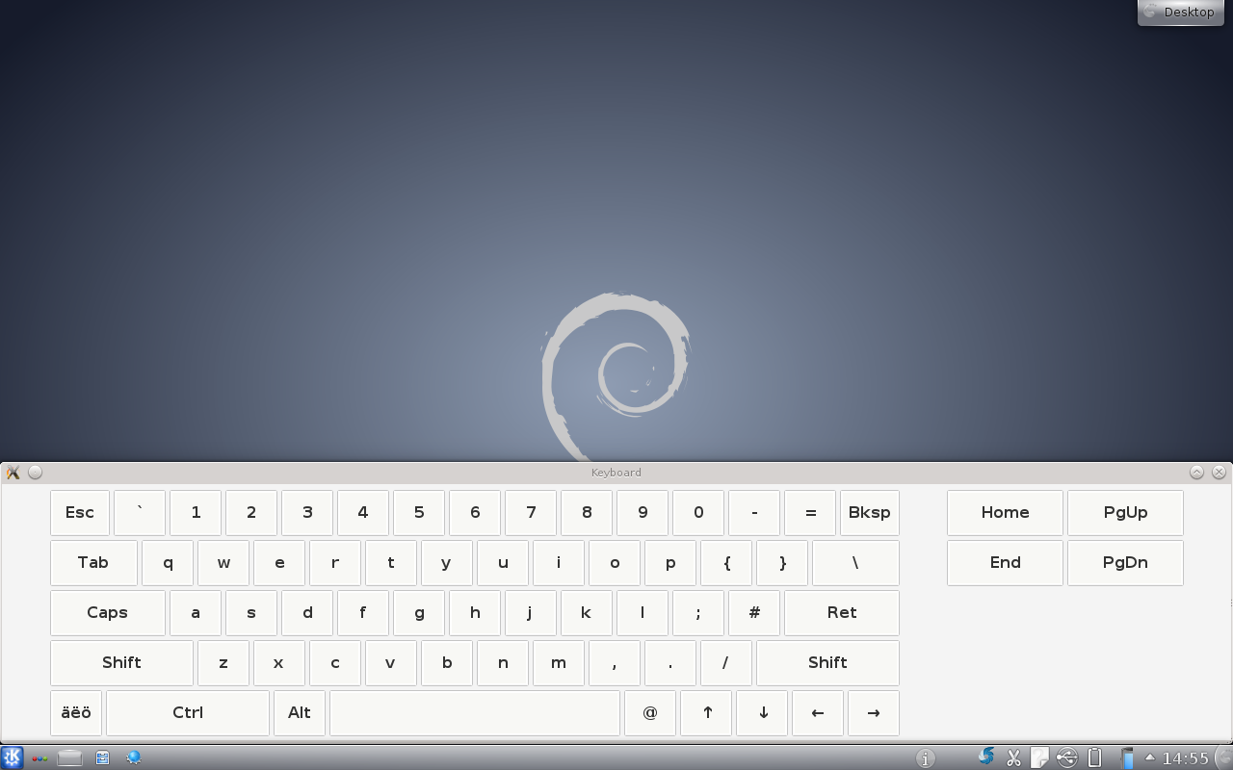The image size is (1233, 770).
Task: Open the Keyboard window menu icon
Action: (13, 473)
